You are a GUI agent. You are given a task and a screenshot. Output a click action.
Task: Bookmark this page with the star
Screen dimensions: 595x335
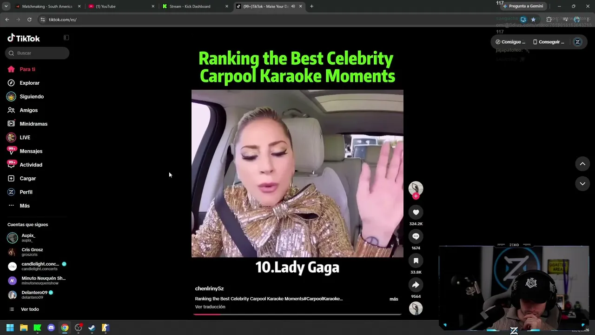click(533, 20)
